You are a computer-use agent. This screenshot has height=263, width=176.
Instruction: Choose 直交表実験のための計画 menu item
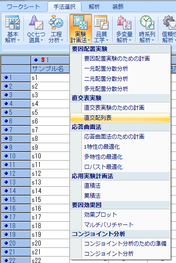pyautogui.click(x=120, y=107)
